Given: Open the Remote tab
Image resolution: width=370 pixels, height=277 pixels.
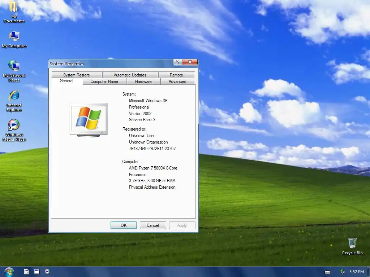Looking at the screenshot, I should [176, 75].
